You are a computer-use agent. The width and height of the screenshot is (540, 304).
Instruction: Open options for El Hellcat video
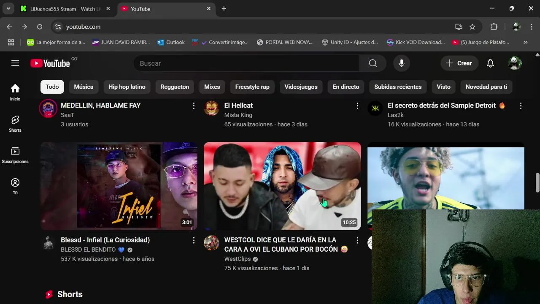point(357,106)
